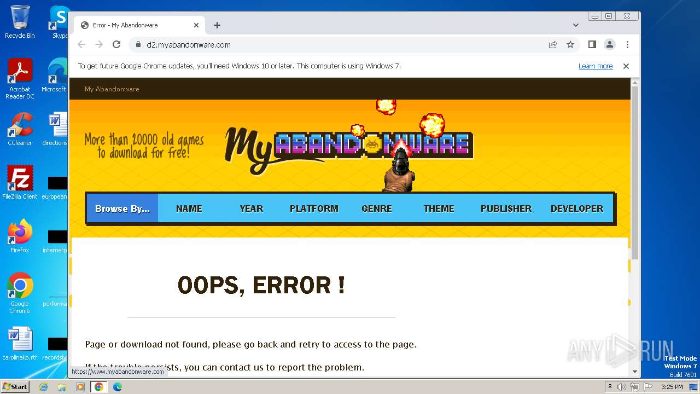Share this page icon in address bar
The width and height of the screenshot is (700, 394).
[553, 44]
